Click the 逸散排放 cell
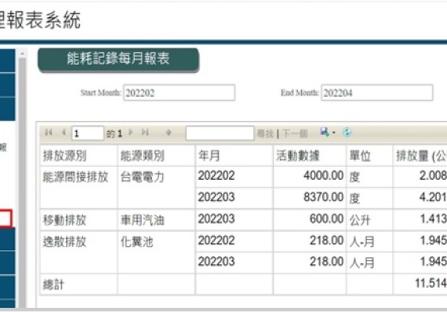447x312 pixels. click(78, 252)
